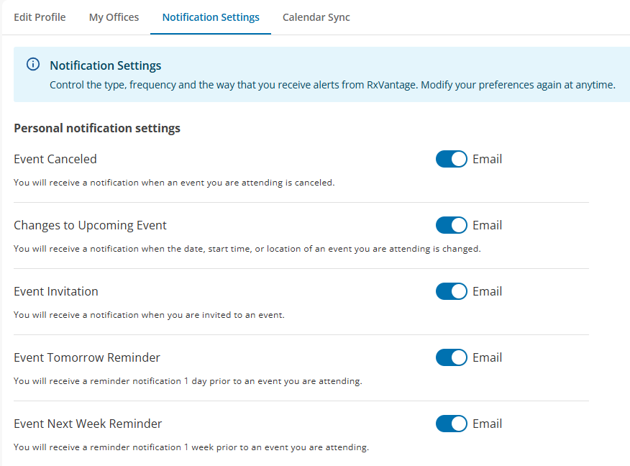Viewport: 630px width, 466px height.
Task: Click the Email label beside Changes to Upcoming Event
Action: (488, 225)
